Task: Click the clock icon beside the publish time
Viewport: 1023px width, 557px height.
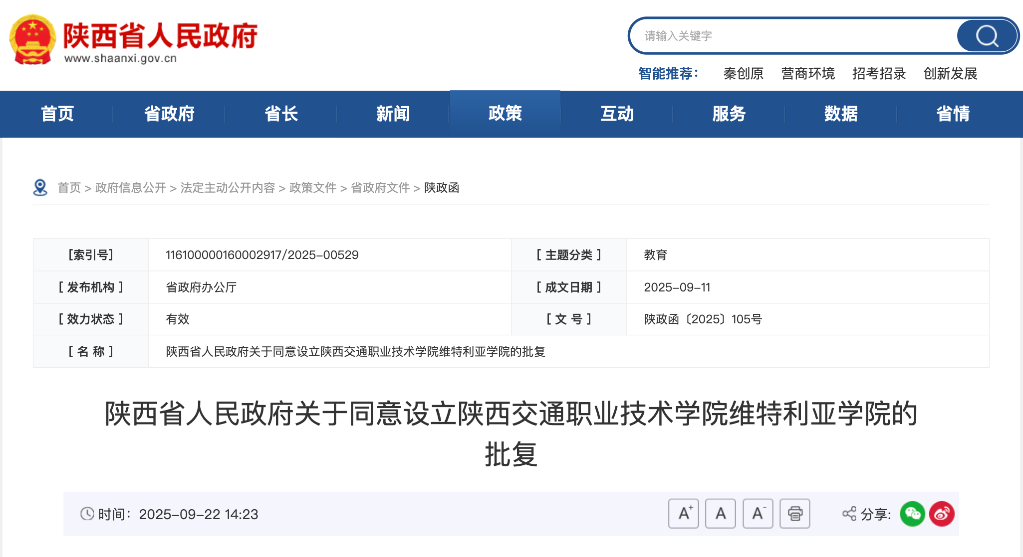Action: (87, 515)
